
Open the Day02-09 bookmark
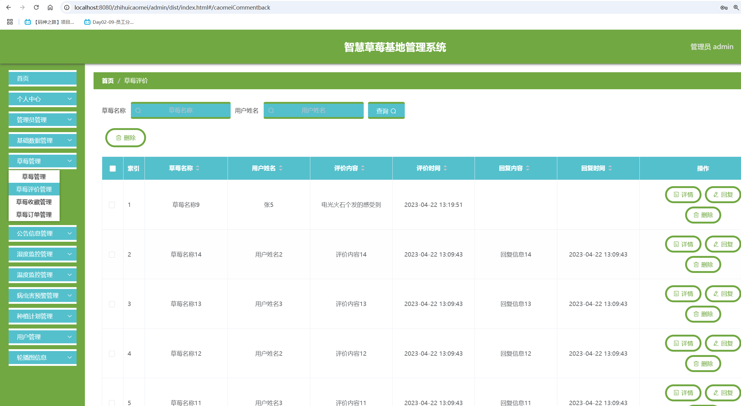pos(109,22)
